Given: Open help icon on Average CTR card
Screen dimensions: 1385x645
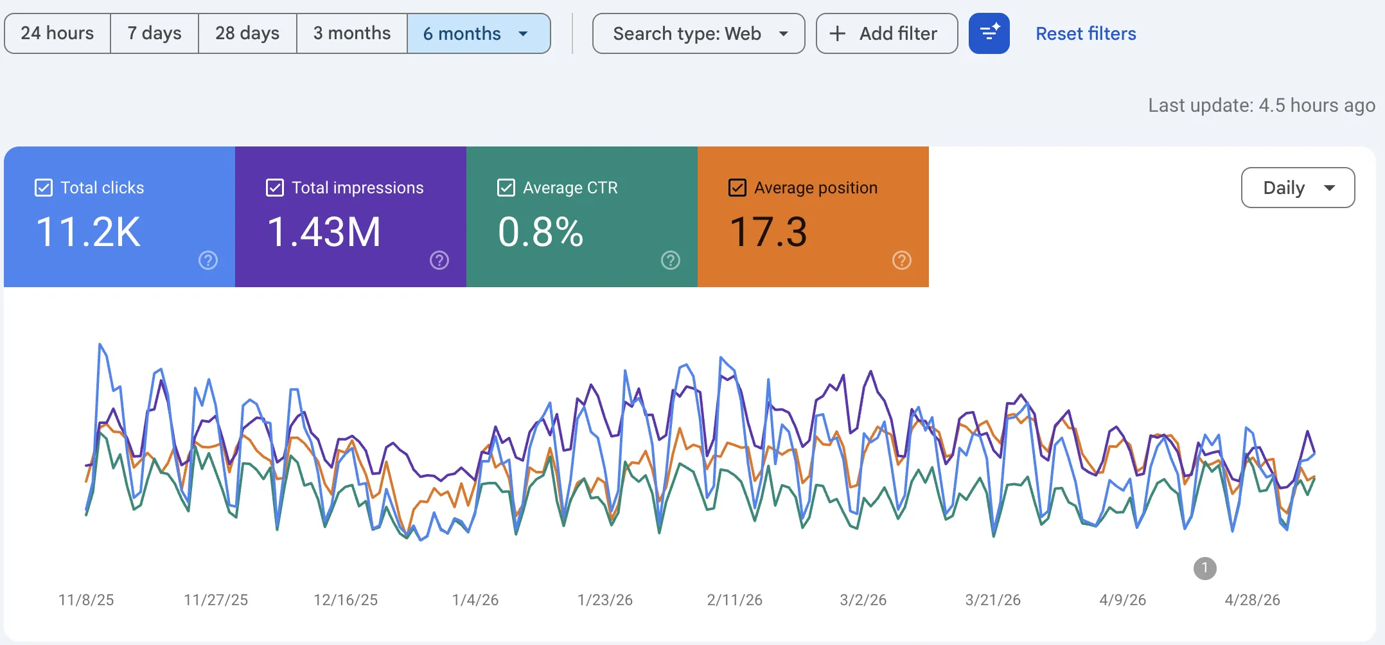Looking at the screenshot, I should point(671,260).
